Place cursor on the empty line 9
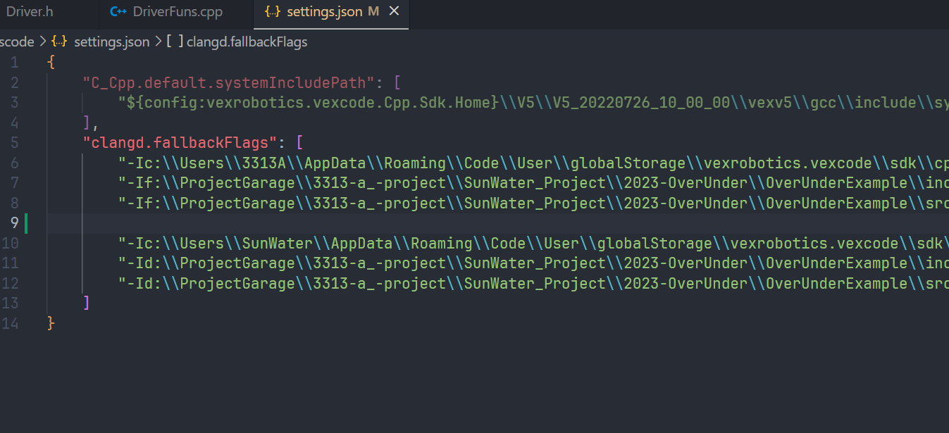Viewport: 949px width, 433px height. click(493, 223)
